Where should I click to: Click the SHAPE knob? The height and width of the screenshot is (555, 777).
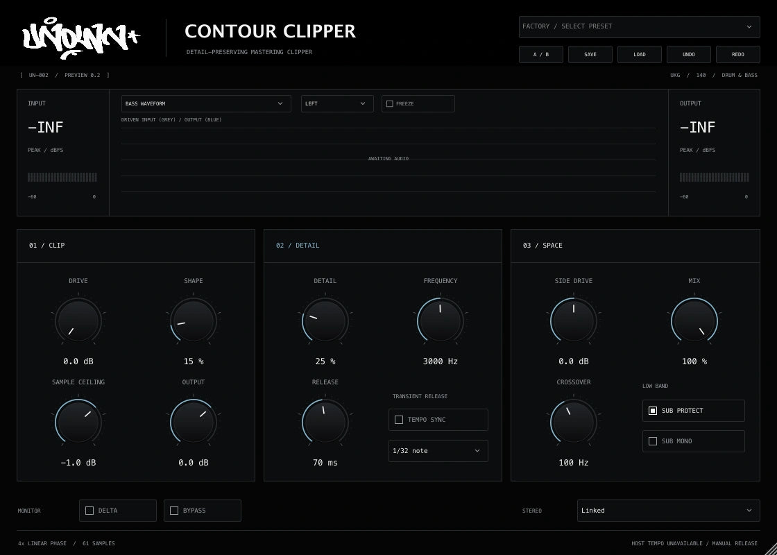194,321
